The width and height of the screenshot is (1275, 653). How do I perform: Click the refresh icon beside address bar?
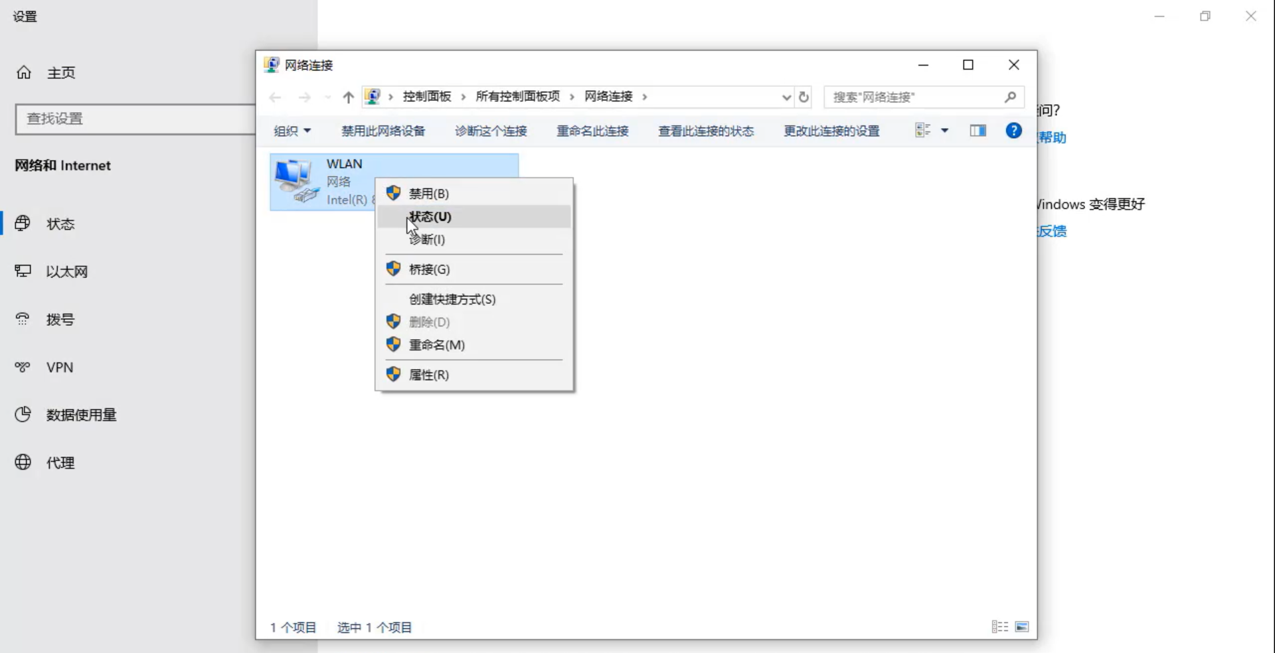[804, 97]
